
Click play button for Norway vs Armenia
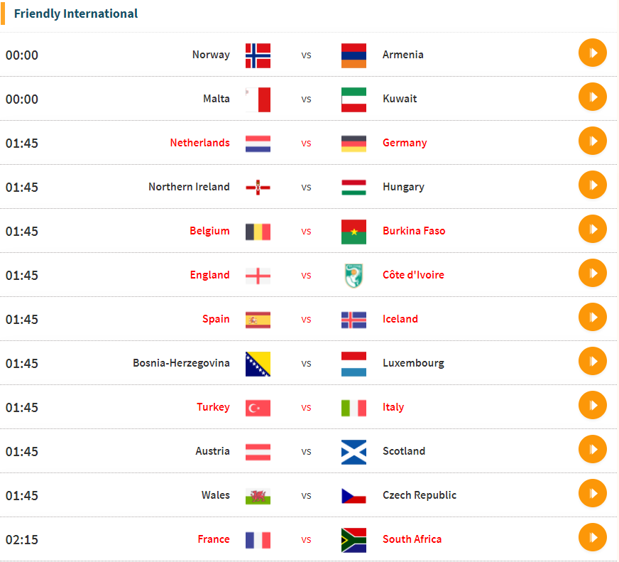click(592, 53)
